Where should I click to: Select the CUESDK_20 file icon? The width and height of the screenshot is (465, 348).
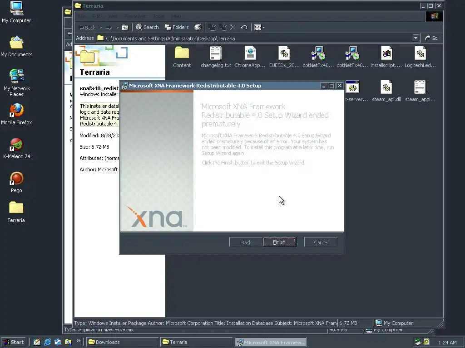pos(284,57)
